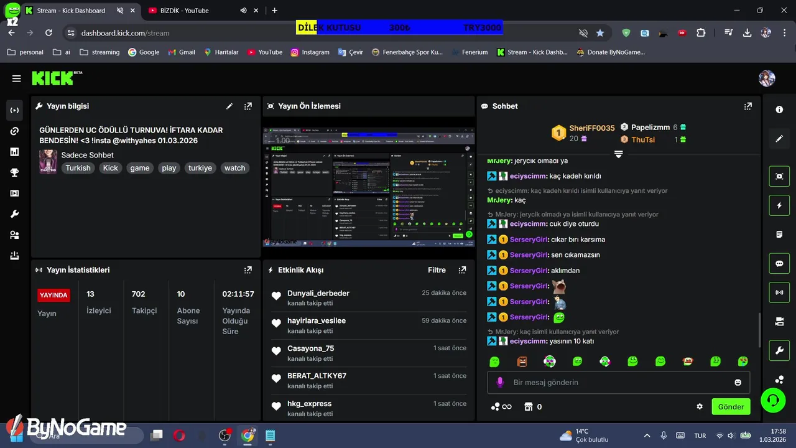Pop out the Etkinlik Akışı panel
The image size is (796, 448).
[x=462, y=270]
